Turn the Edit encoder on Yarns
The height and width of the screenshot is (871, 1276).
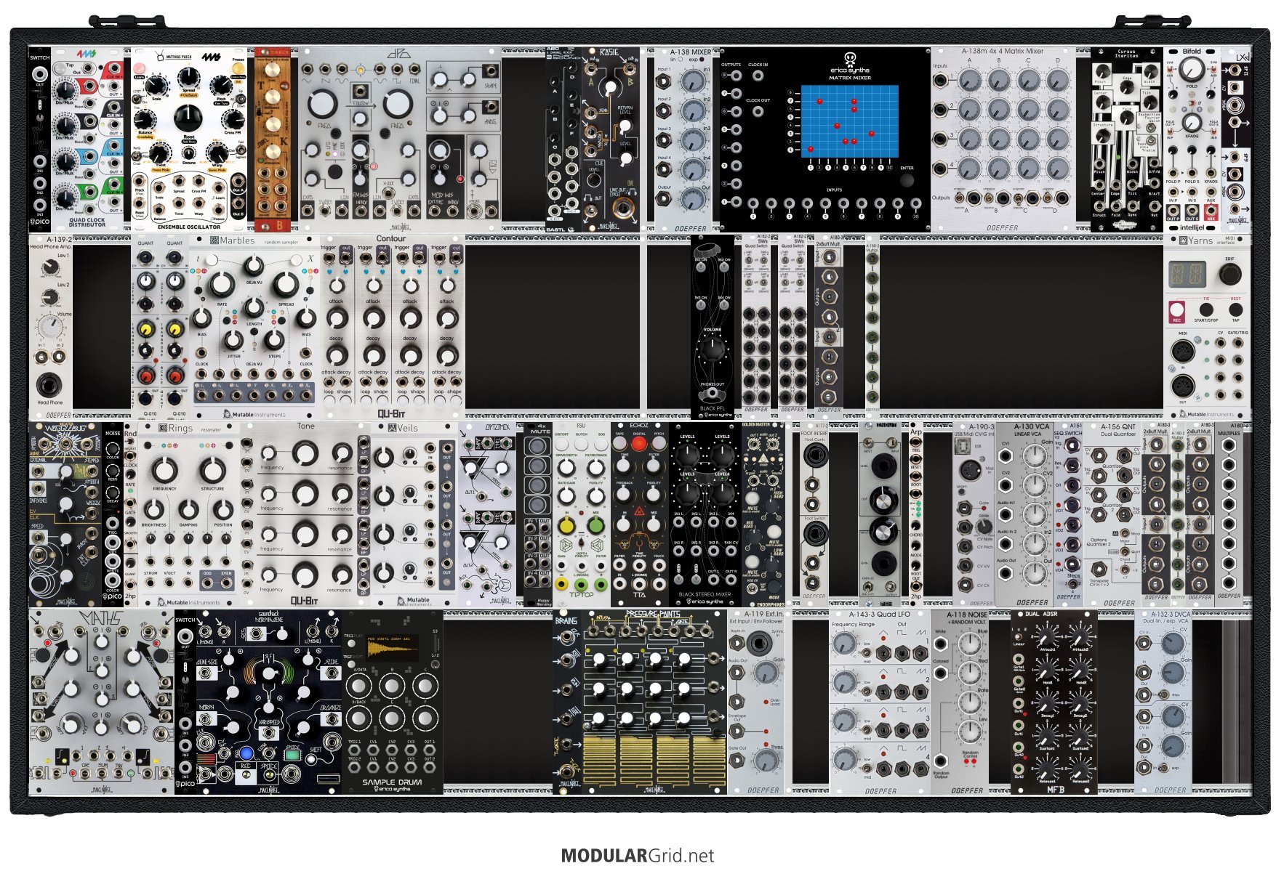1229,274
